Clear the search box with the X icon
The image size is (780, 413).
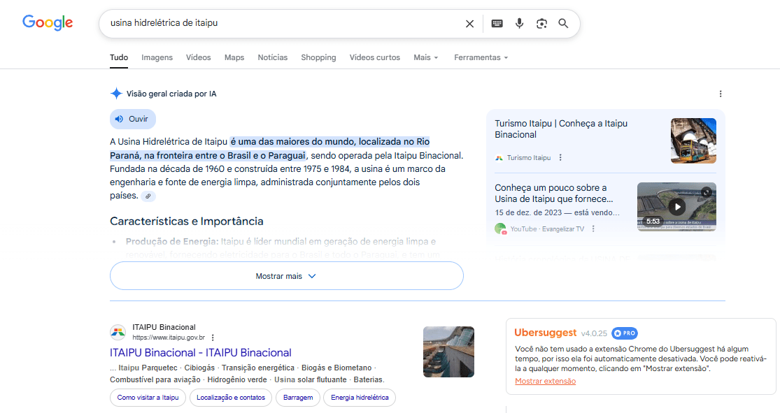[469, 24]
